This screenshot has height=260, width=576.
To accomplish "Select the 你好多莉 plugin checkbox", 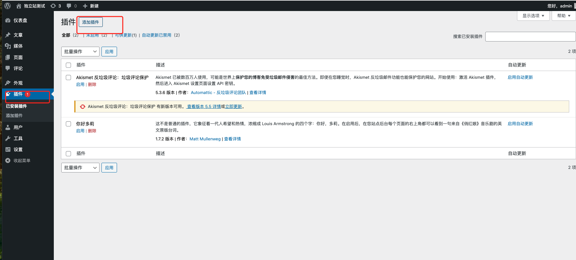I will point(68,124).
